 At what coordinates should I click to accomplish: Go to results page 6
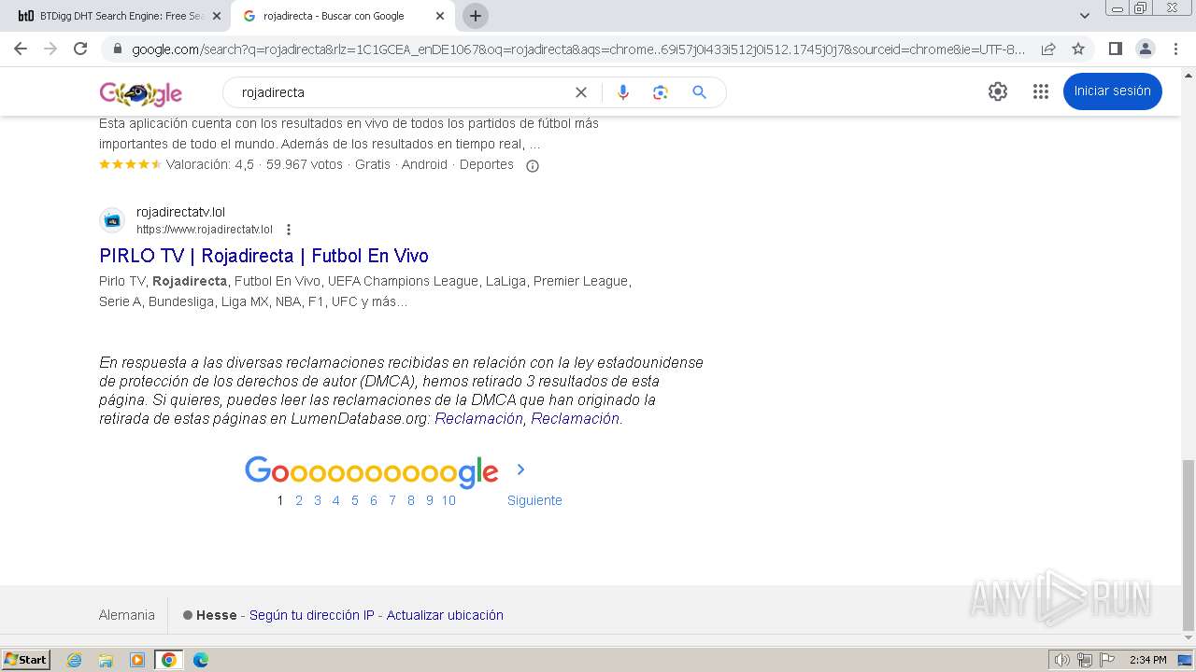click(x=374, y=500)
